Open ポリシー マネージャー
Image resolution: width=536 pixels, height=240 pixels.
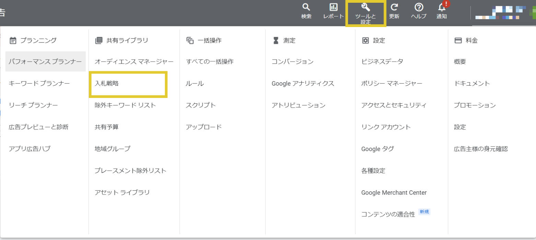click(x=392, y=83)
